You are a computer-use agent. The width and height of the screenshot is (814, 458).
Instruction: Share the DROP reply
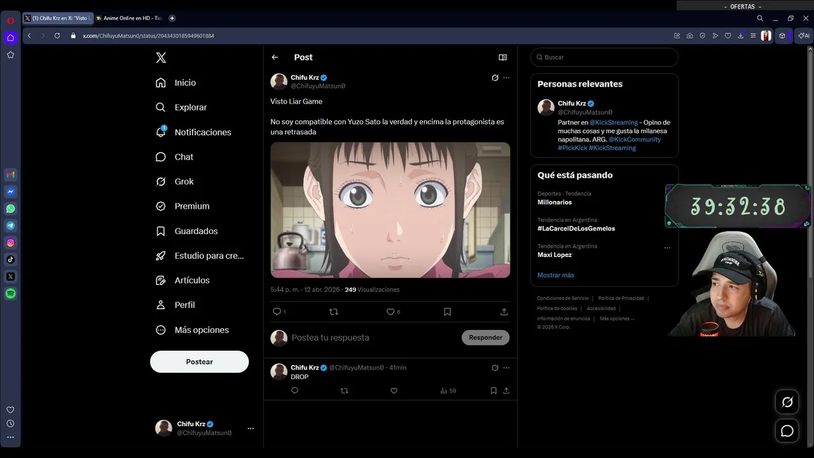[x=506, y=391]
